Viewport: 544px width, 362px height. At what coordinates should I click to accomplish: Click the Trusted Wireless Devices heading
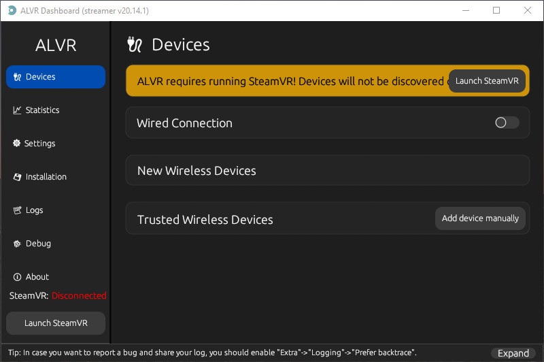click(x=205, y=220)
